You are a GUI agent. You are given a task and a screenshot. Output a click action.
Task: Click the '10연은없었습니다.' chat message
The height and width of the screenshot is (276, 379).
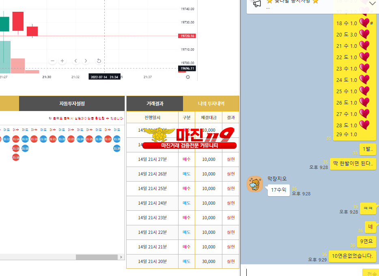click(352, 256)
